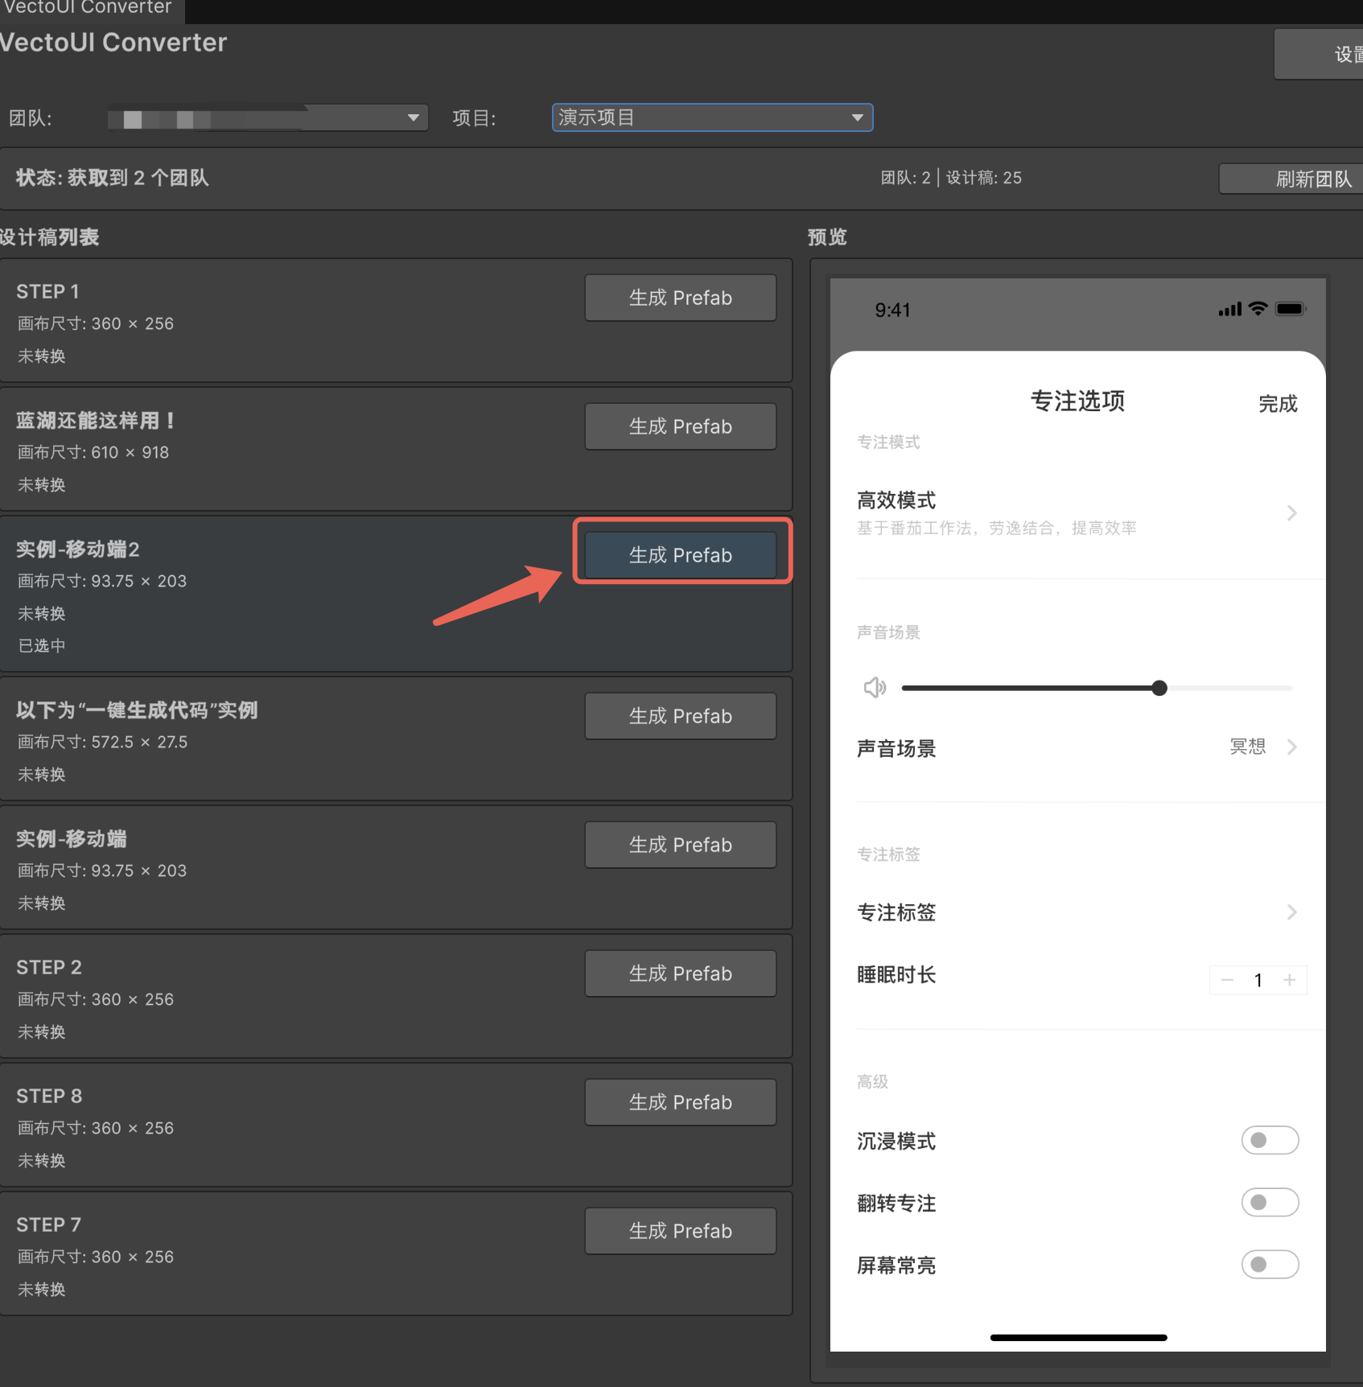Click the chevron arrow beside 冥想

click(1291, 747)
